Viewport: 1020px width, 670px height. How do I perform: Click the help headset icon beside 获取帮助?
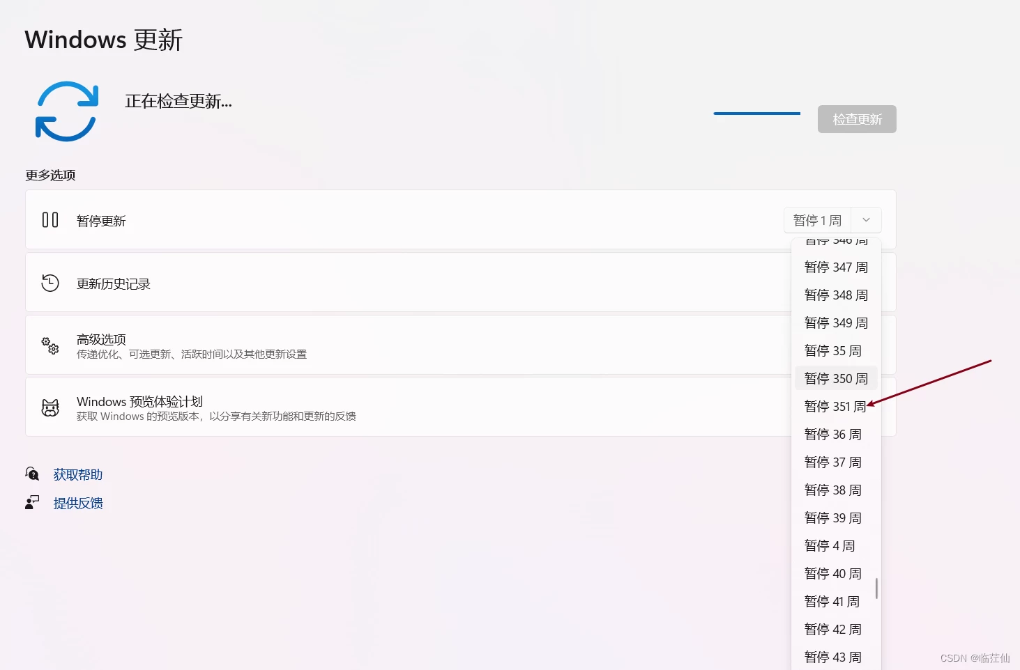[32, 474]
